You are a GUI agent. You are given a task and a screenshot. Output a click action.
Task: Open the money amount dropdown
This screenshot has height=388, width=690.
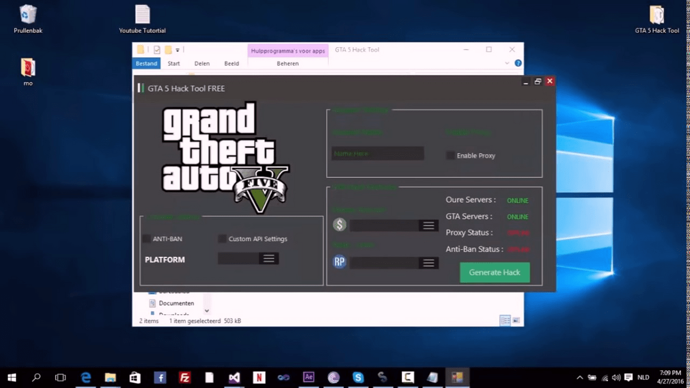394,226
